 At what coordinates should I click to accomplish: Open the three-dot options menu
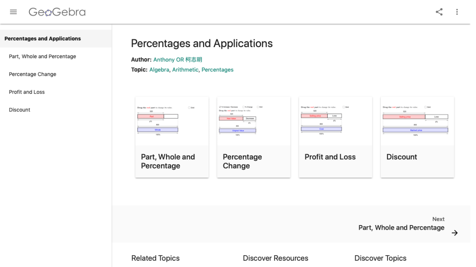click(457, 12)
